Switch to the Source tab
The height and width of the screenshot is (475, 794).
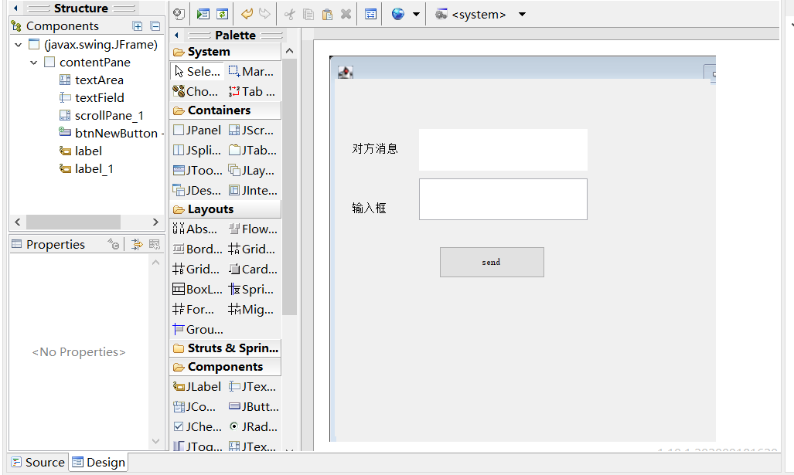[x=38, y=463]
